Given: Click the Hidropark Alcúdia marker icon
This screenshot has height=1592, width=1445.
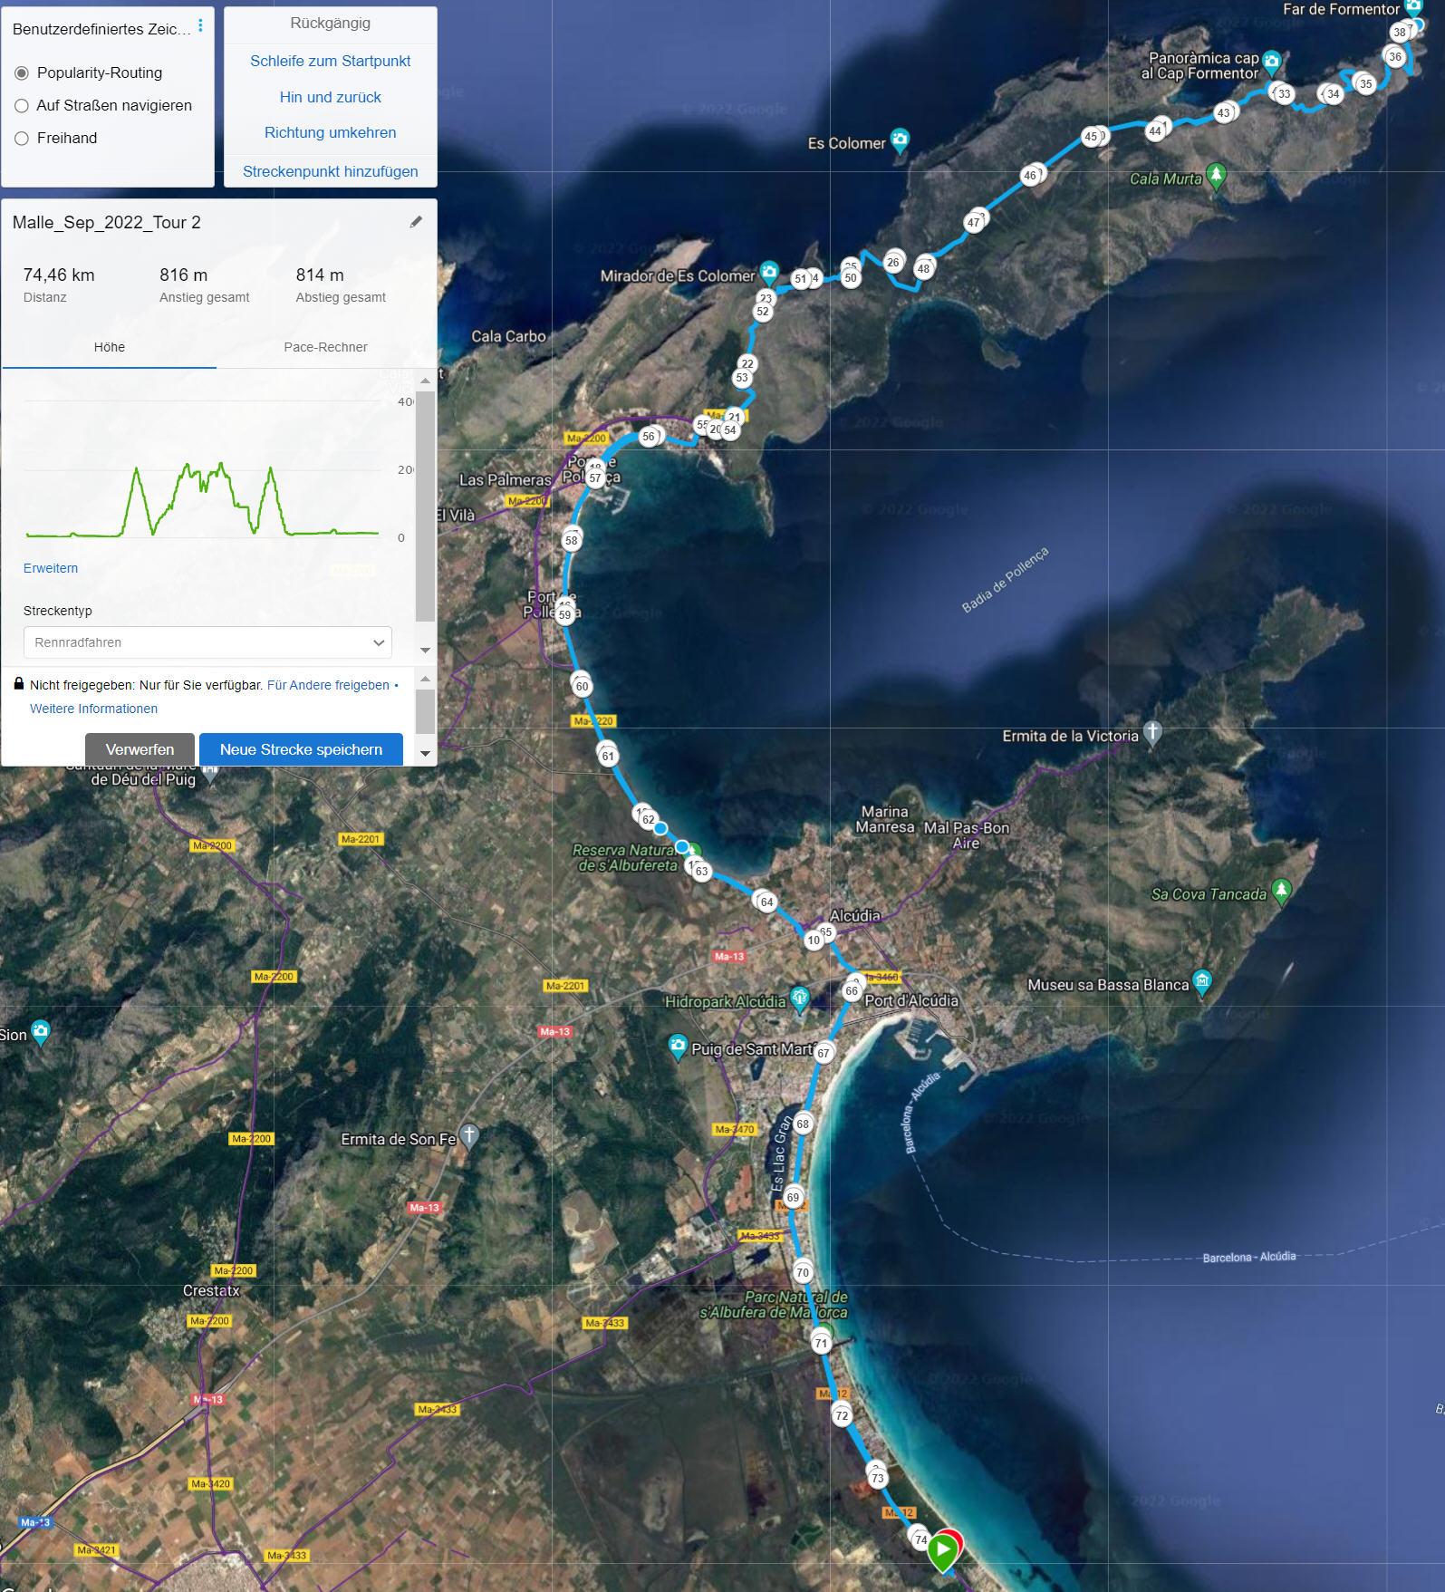Looking at the screenshot, I should click(799, 998).
